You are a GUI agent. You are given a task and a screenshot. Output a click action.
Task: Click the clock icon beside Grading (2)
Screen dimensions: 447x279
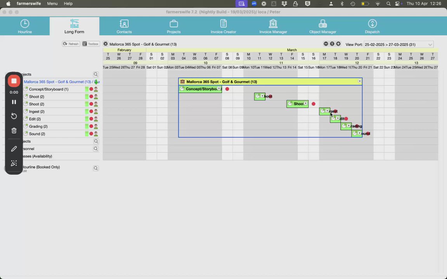tap(26, 126)
